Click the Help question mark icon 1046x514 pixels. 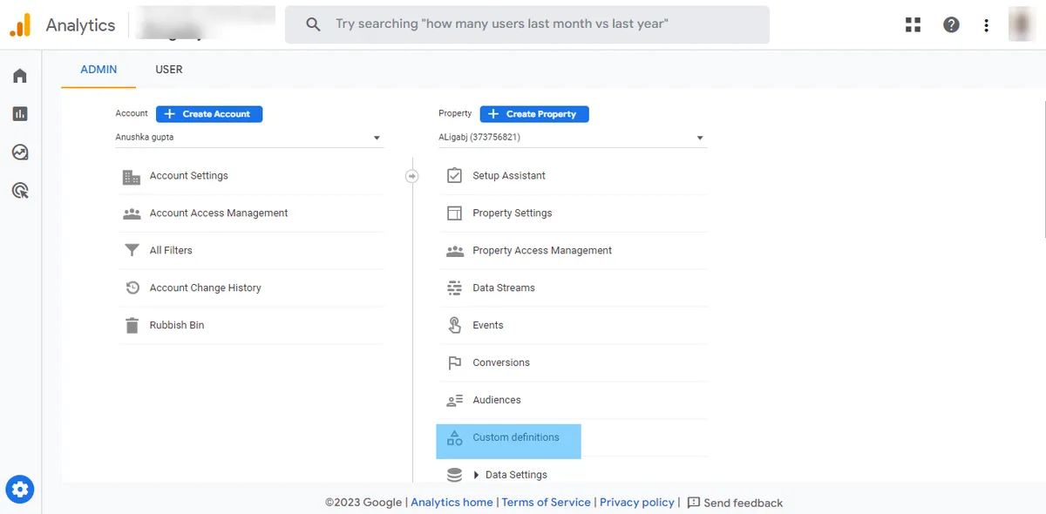pos(951,24)
